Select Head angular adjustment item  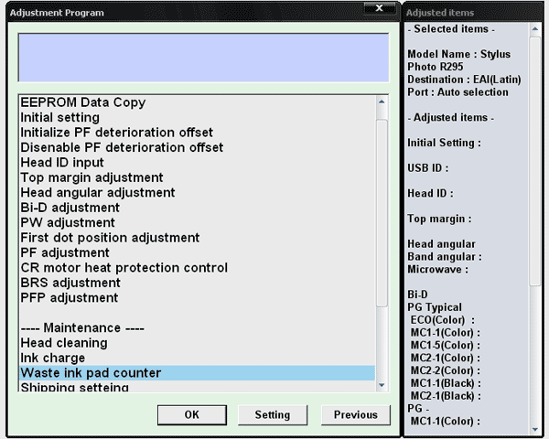tap(97, 193)
